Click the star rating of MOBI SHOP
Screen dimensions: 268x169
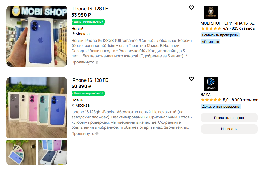[211, 28]
